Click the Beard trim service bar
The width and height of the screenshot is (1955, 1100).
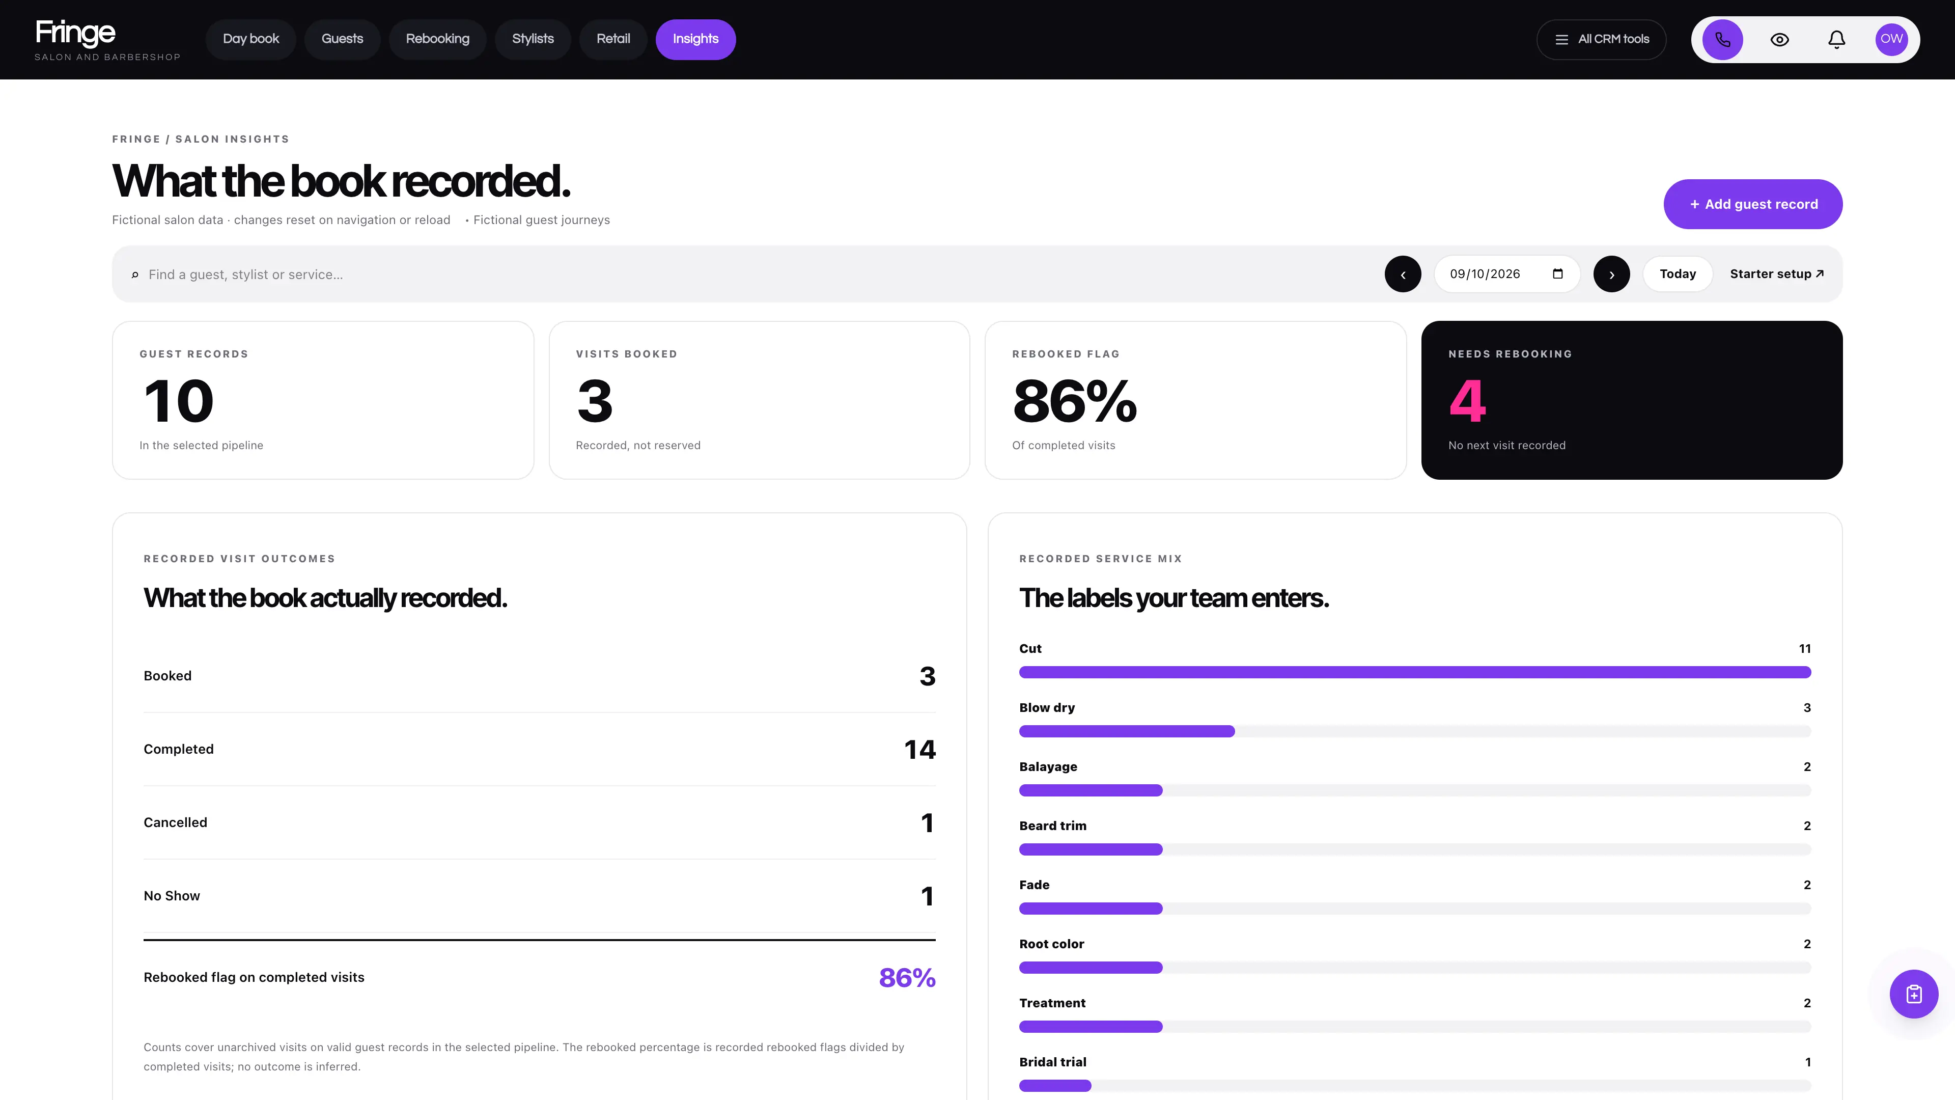(1415, 849)
